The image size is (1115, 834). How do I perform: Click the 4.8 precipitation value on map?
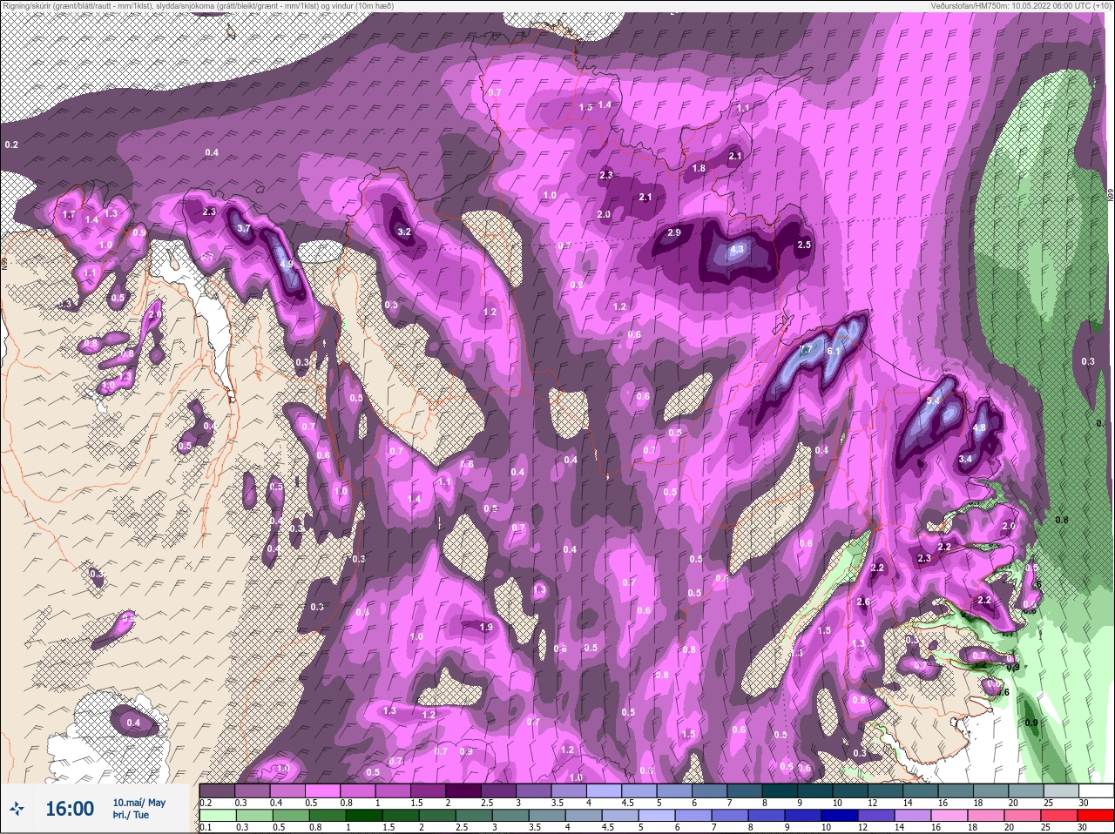979,427
